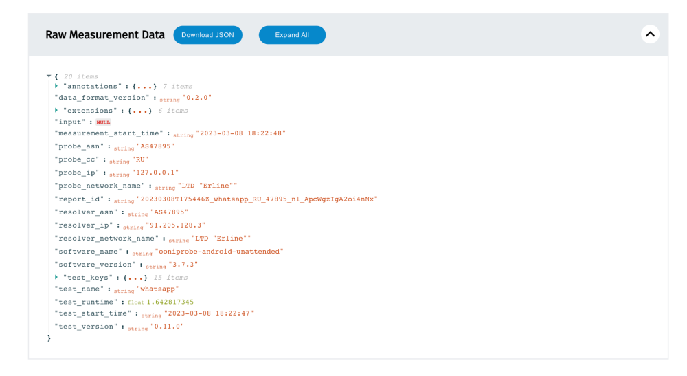Select the "test_name" value whatsapp
The height and width of the screenshot is (376, 687).
pos(157,289)
